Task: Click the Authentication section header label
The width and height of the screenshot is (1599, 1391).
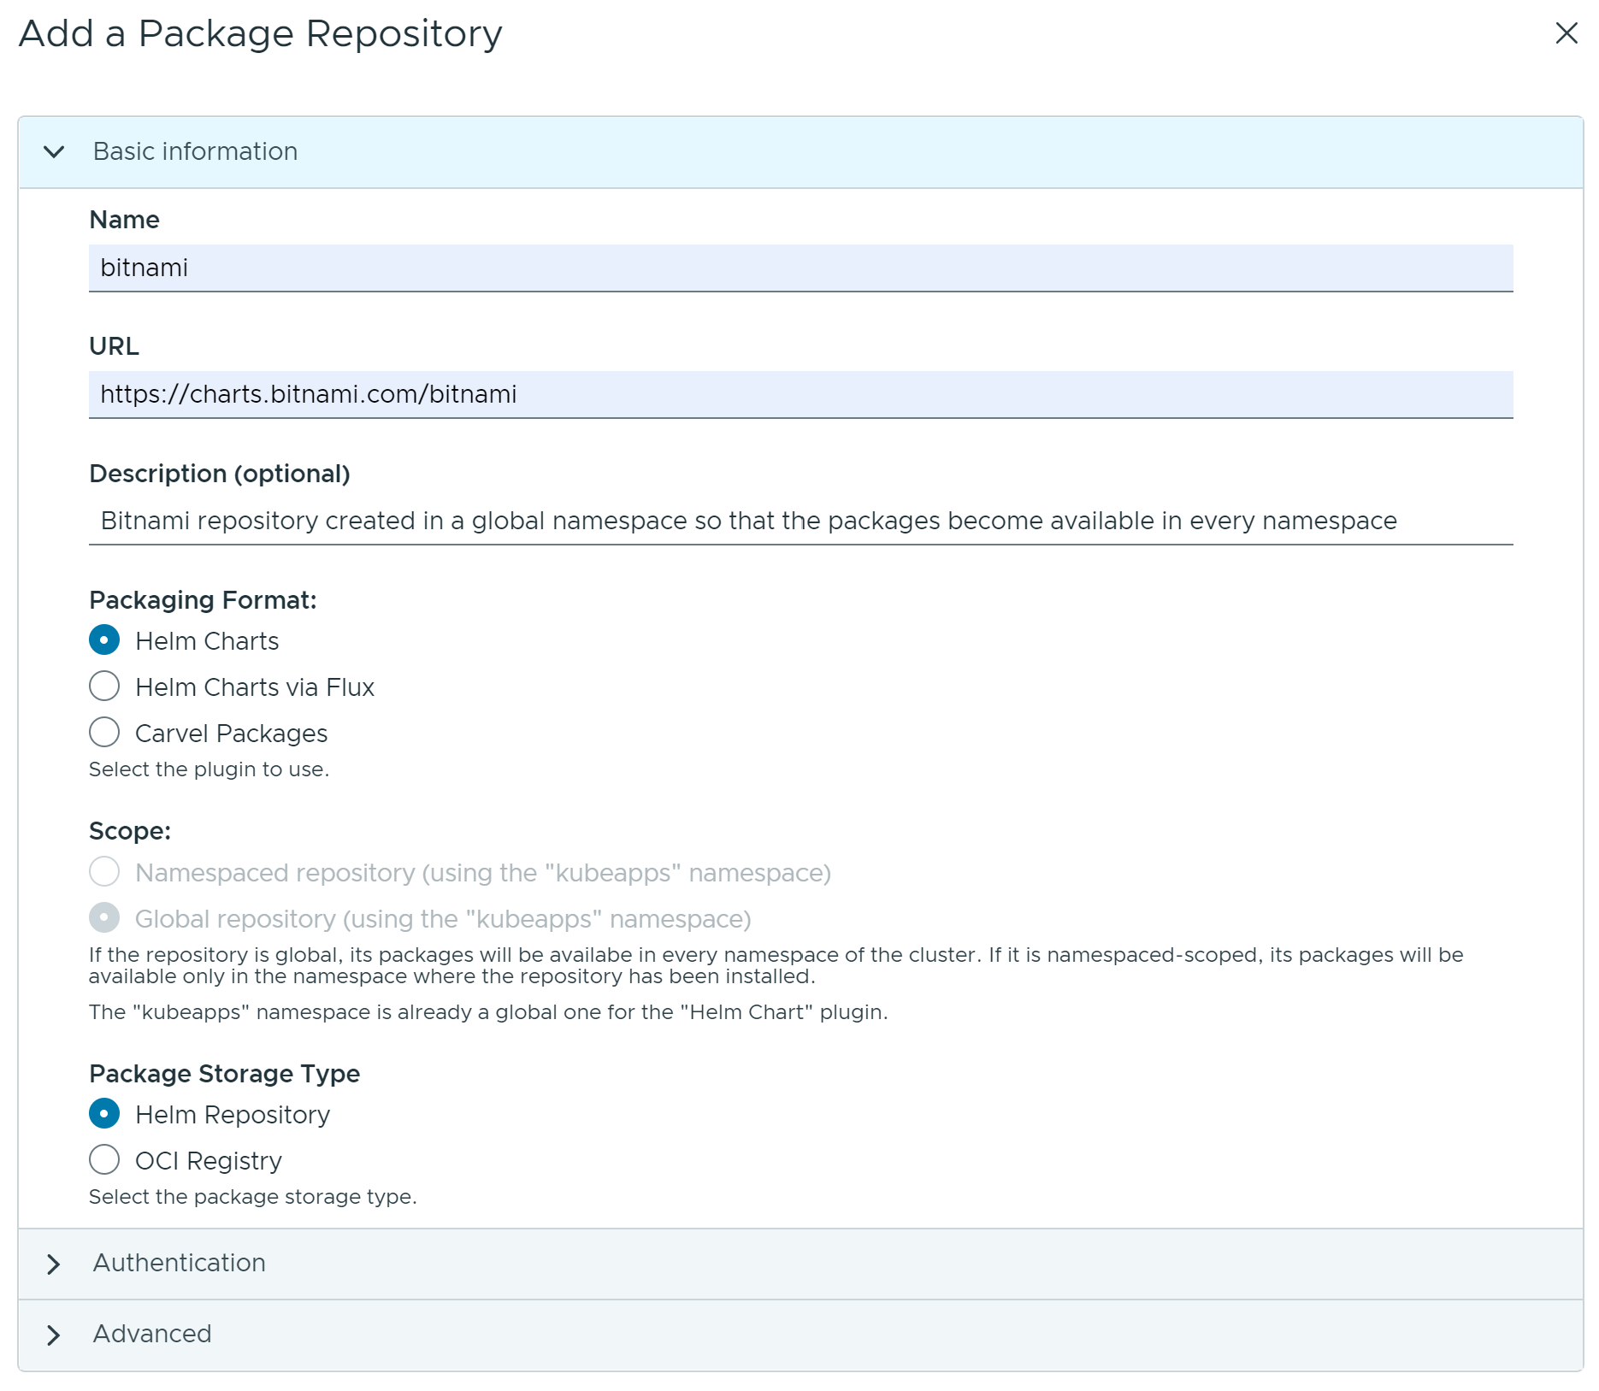Action: point(179,1264)
